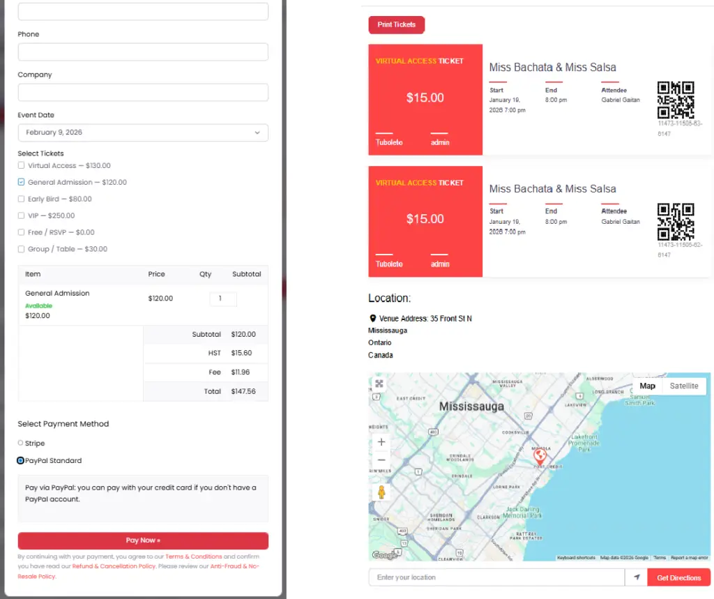Click the second ticket's QR code
The height and width of the screenshot is (599, 714).
pos(676,221)
